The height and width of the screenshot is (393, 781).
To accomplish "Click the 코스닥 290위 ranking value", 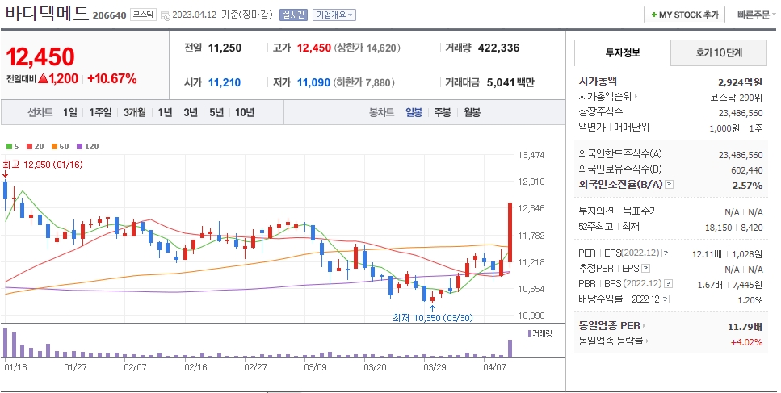I will (736, 98).
